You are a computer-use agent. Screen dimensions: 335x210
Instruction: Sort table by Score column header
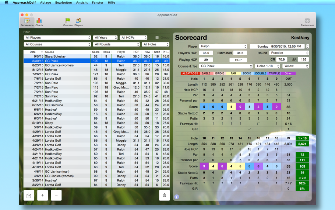coord(96,52)
